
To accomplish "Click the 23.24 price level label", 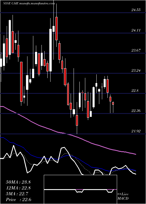I will pyautogui.click(x=136, y=71).
